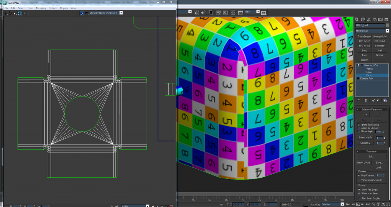
Task: Click the Pin Stack icon below modifier stack
Action: point(358,100)
